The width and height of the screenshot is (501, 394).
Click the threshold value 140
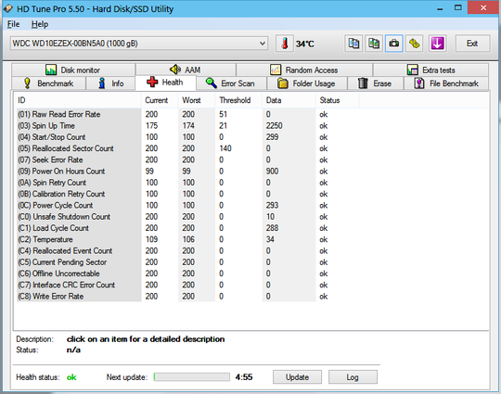[225, 148]
